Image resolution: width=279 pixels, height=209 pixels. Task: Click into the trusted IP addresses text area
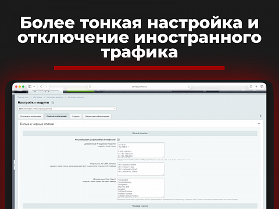[141, 150]
